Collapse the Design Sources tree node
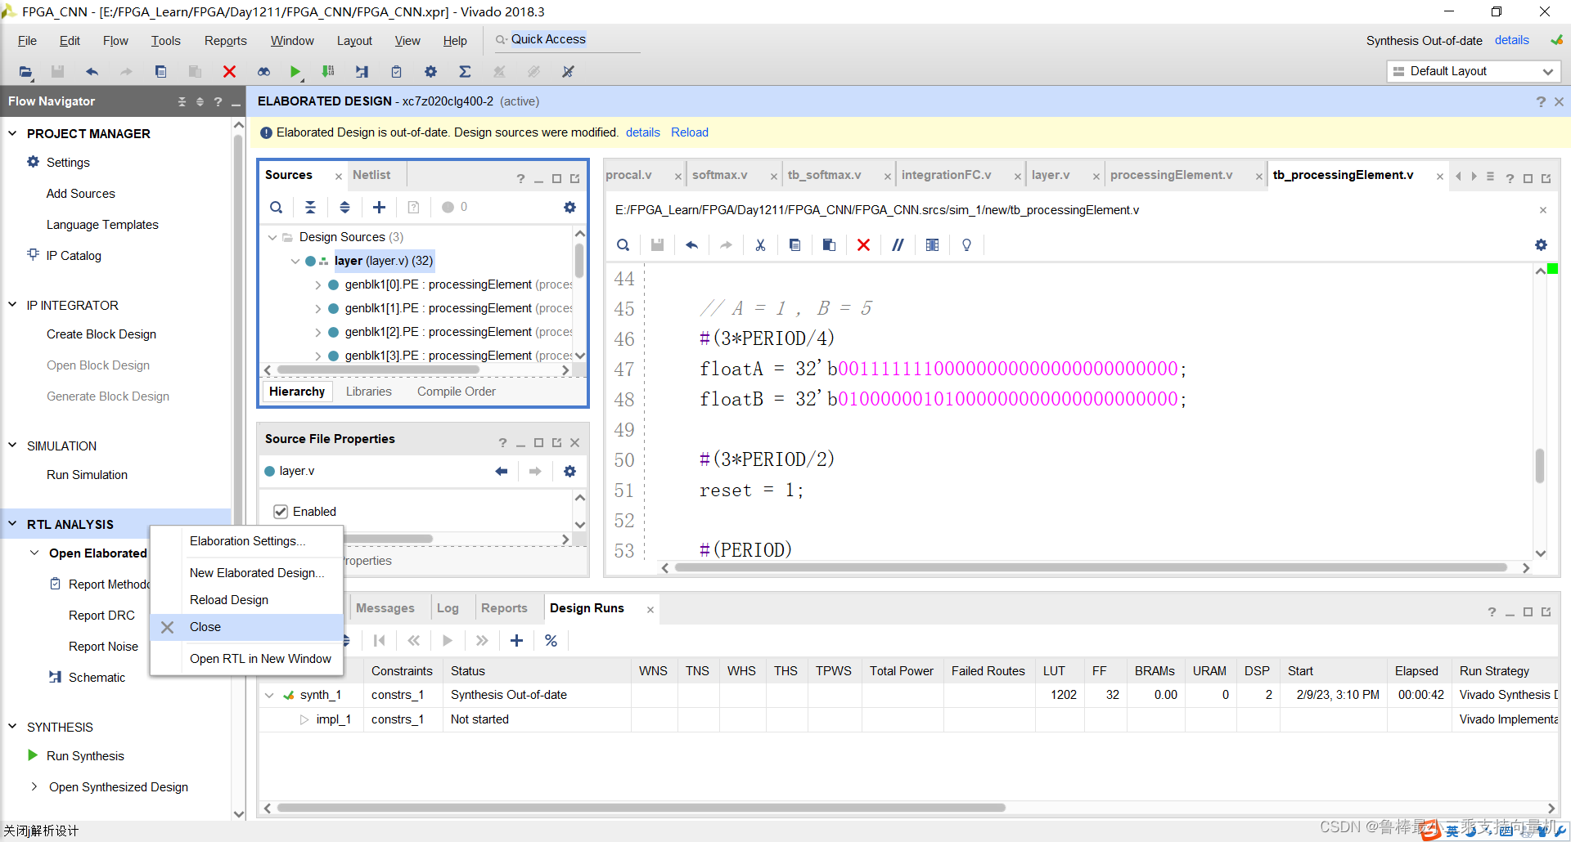 click(x=272, y=237)
